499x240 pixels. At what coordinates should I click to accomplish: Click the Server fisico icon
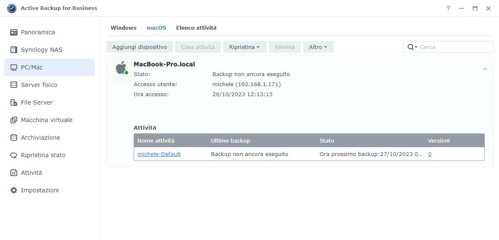pos(14,85)
